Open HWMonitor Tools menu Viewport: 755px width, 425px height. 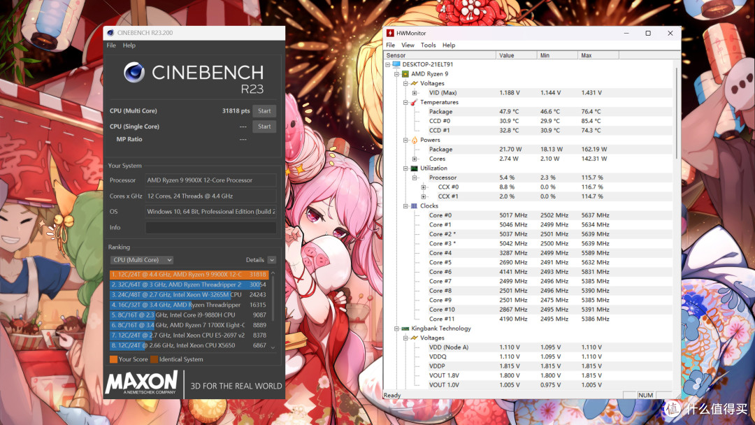tap(428, 45)
